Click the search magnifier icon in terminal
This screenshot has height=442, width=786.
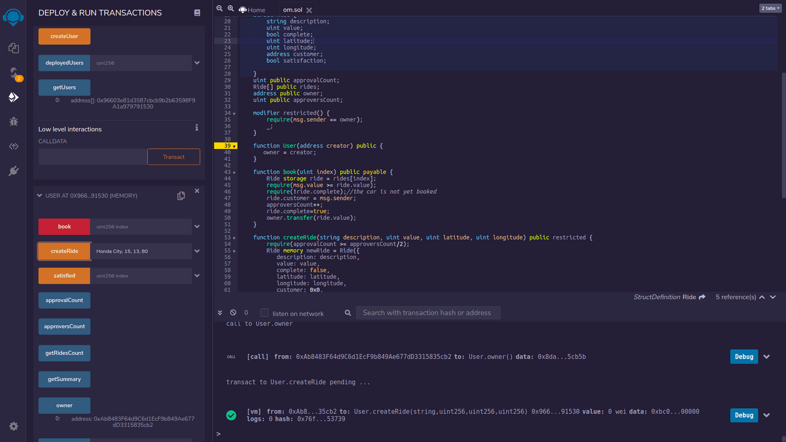[x=348, y=313]
